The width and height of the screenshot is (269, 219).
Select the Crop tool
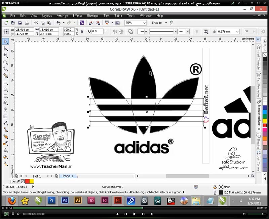click(x=6, y=55)
